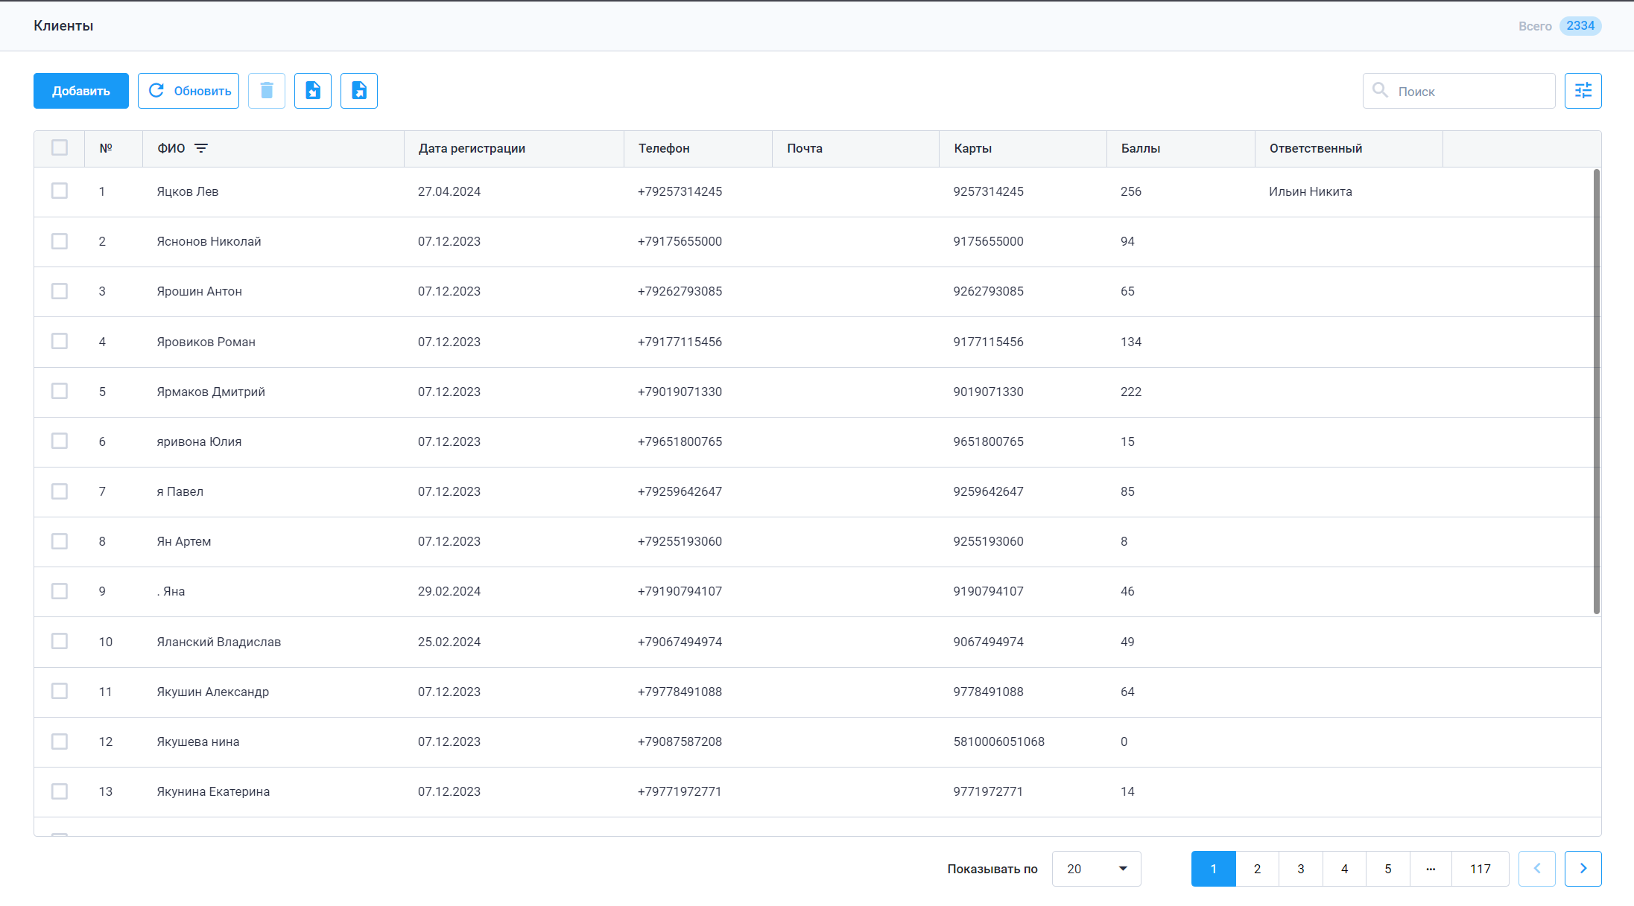The height and width of the screenshot is (906, 1634).
Task: Click the Добавить button
Action: coord(81,91)
